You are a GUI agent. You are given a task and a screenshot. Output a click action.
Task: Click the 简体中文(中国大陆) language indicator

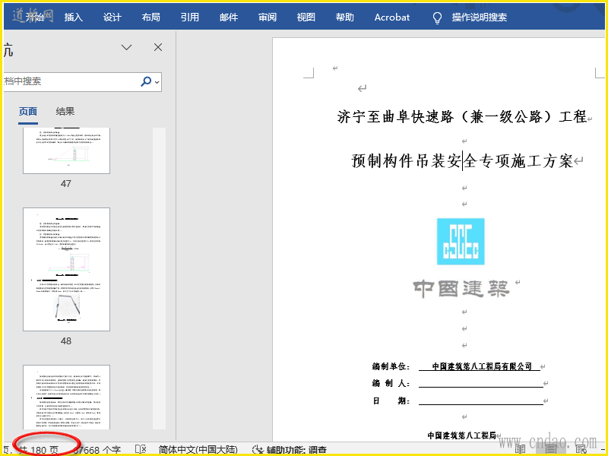pyautogui.click(x=198, y=450)
